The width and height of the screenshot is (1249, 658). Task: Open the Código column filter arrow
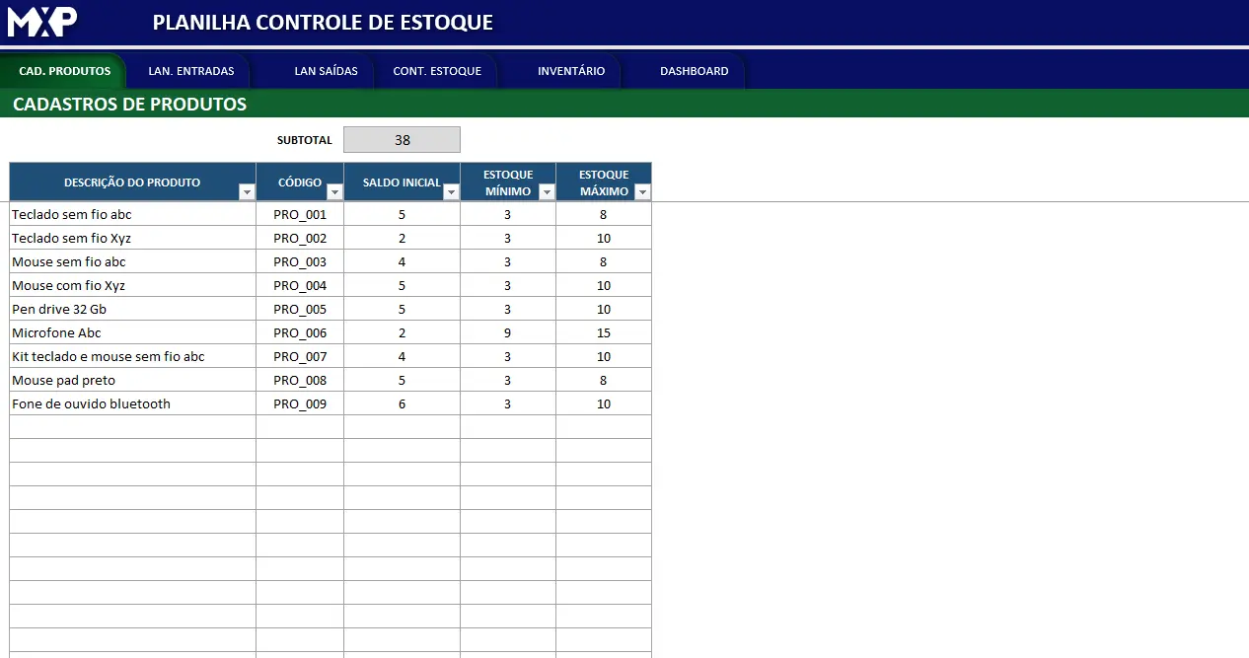point(334,192)
